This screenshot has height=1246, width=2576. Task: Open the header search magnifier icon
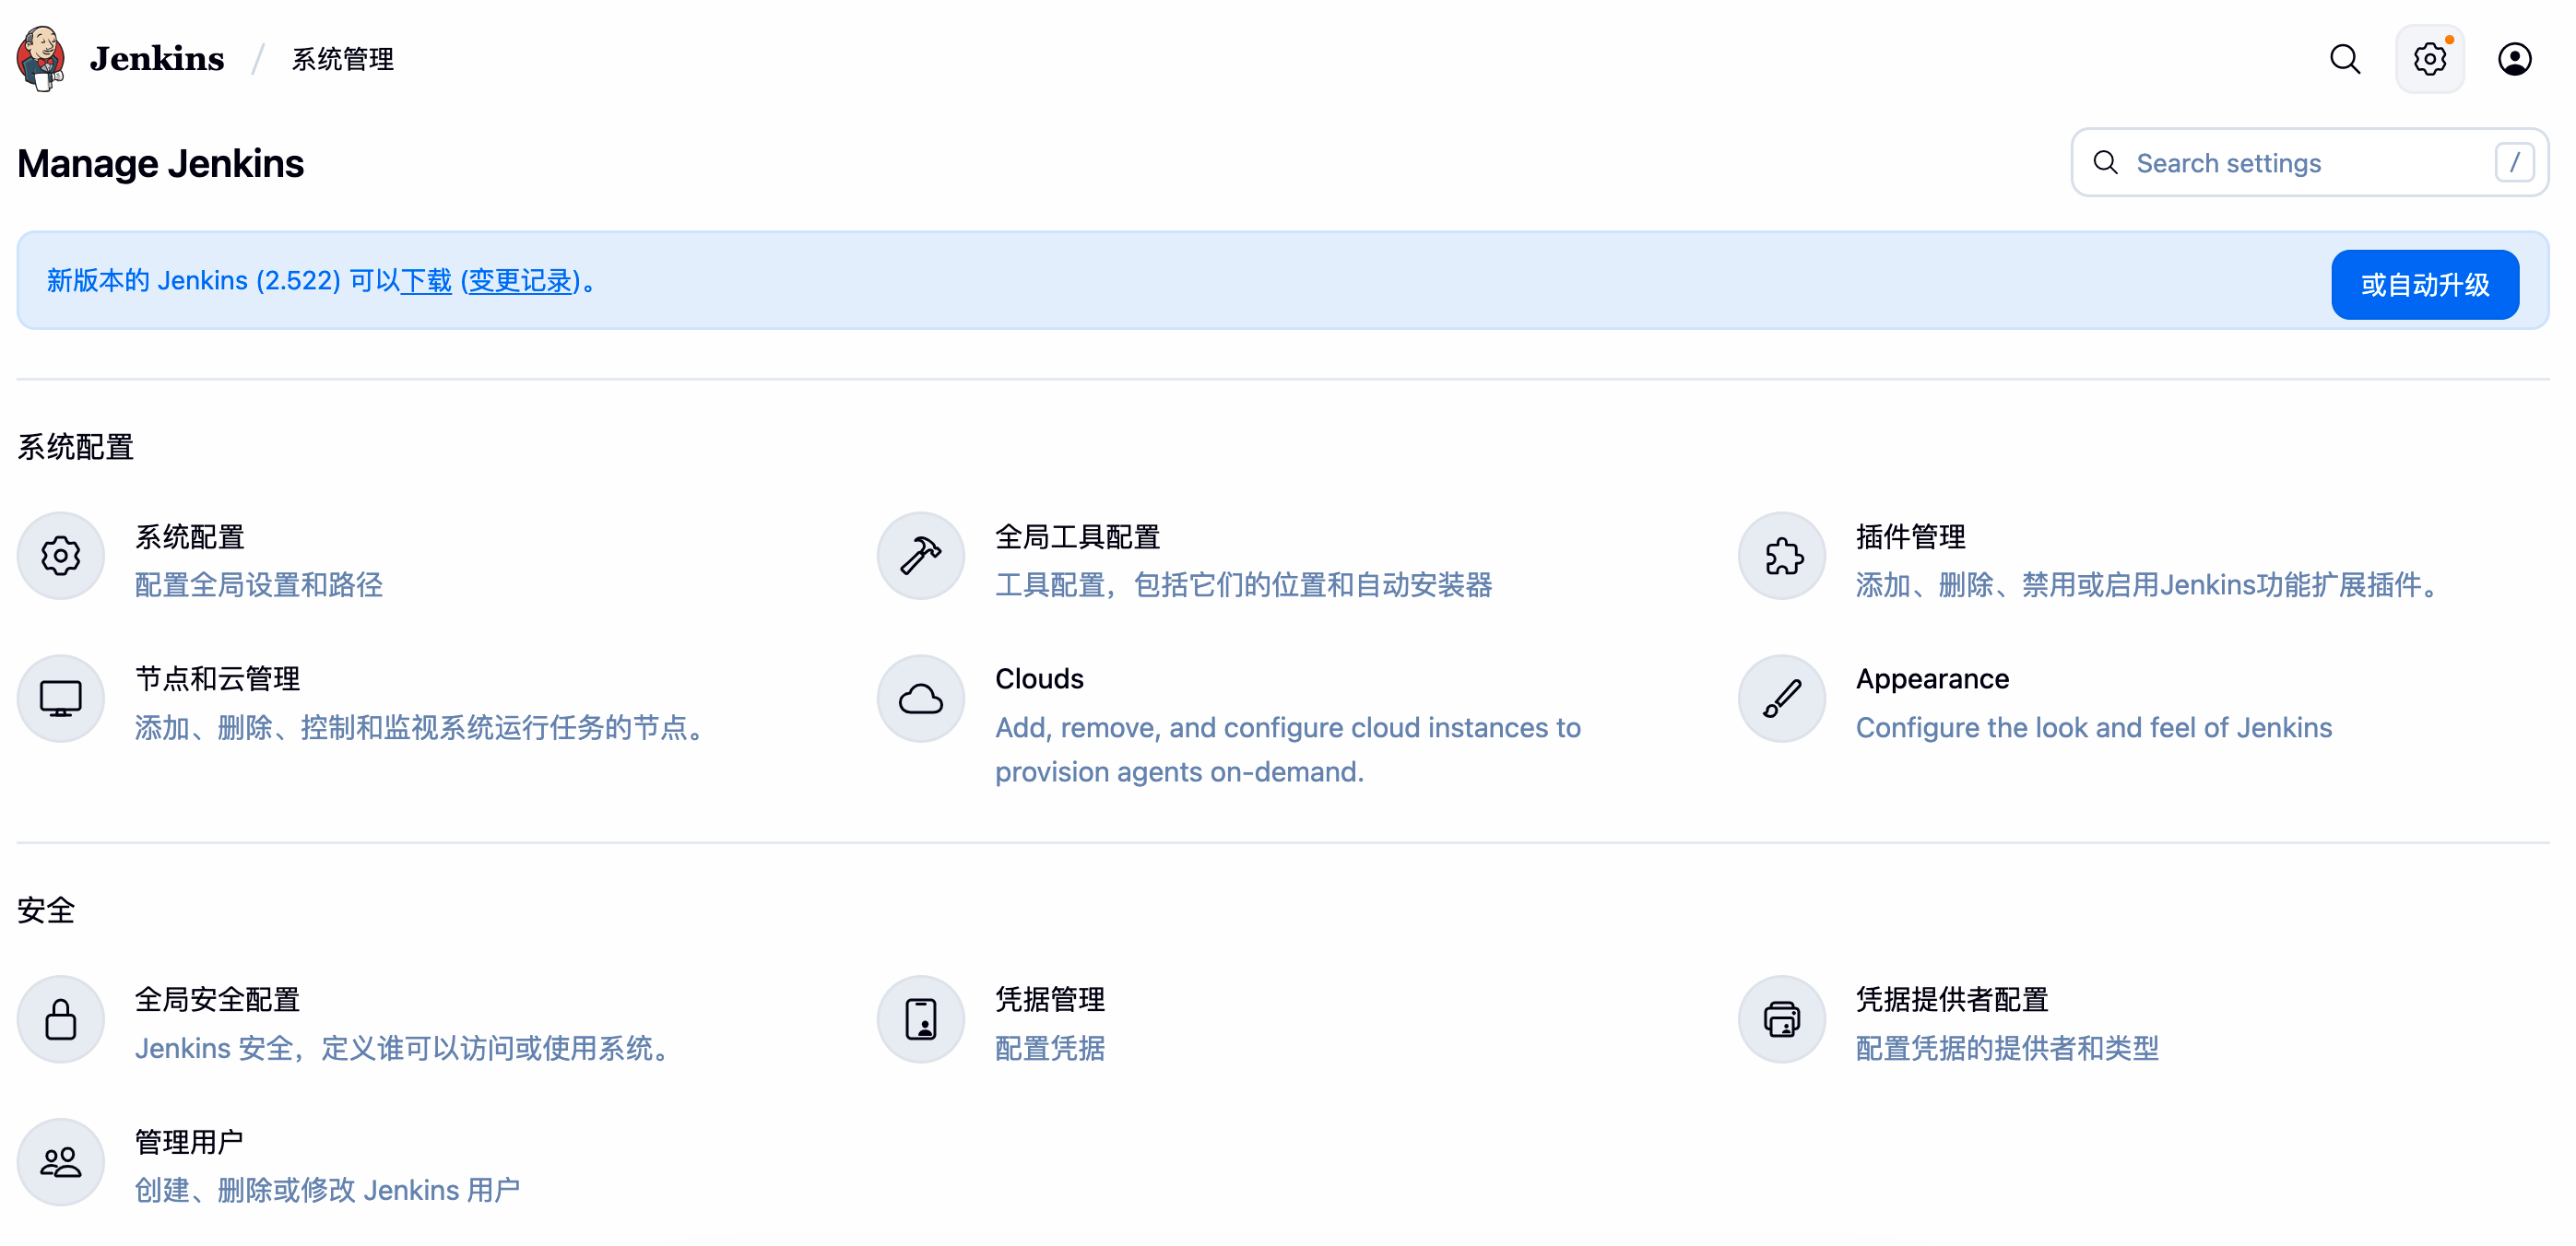tap(2344, 59)
